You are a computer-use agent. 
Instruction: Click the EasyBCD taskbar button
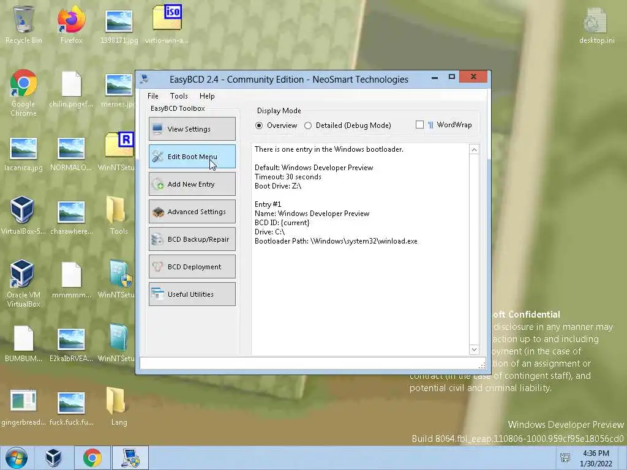tap(130, 458)
